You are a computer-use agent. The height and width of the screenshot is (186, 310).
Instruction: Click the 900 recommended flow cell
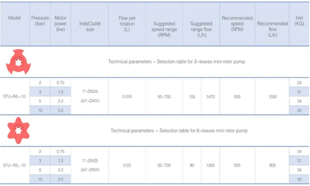(x=273, y=166)
